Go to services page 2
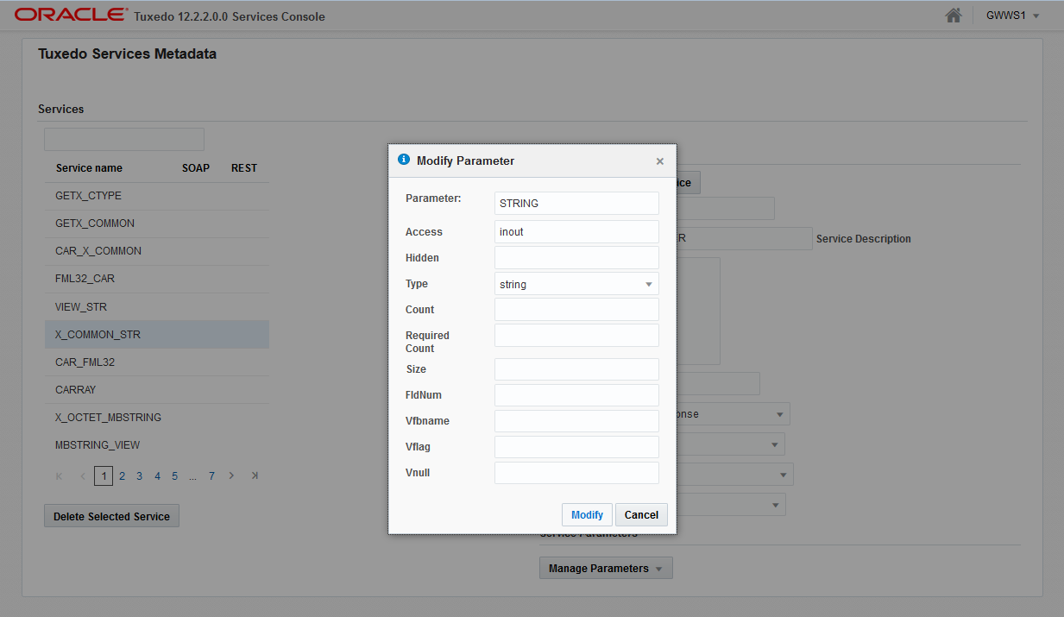This screenshot has height=617, width=1064. [x=123, y=475]
